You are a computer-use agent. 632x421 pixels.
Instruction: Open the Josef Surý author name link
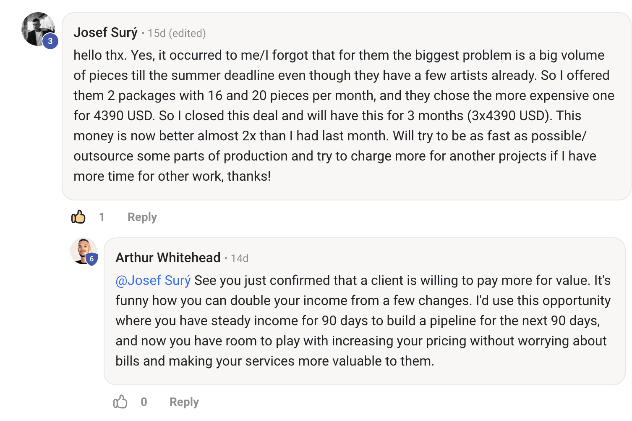(x=105, y=33)
